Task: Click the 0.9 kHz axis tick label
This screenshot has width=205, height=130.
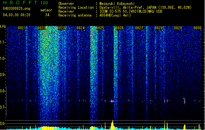Action: 3,75
